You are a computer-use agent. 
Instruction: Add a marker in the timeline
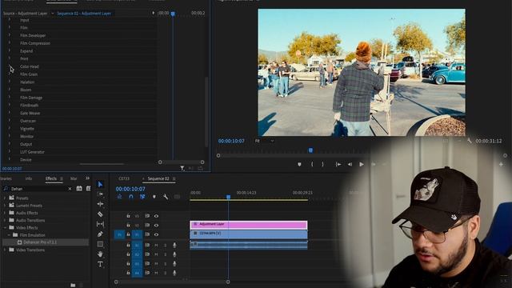click(154, 197)
